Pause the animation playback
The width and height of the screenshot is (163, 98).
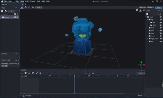tap(89, 73)
